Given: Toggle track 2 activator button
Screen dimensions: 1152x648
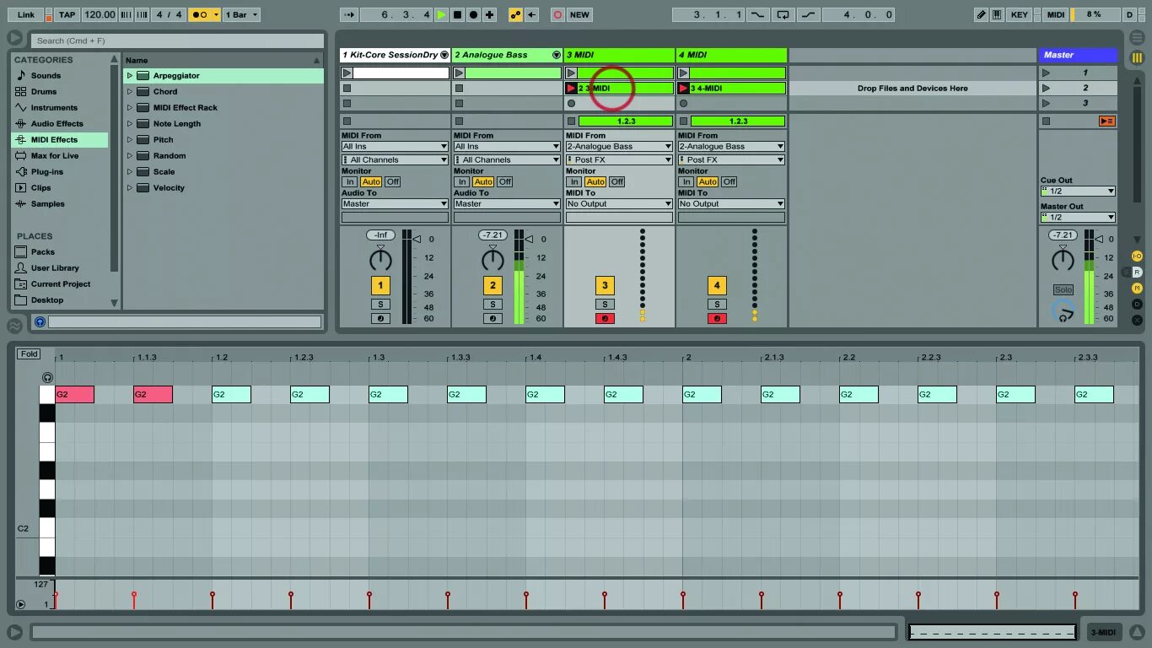Looking at the screenshot, I should point(493,285).
